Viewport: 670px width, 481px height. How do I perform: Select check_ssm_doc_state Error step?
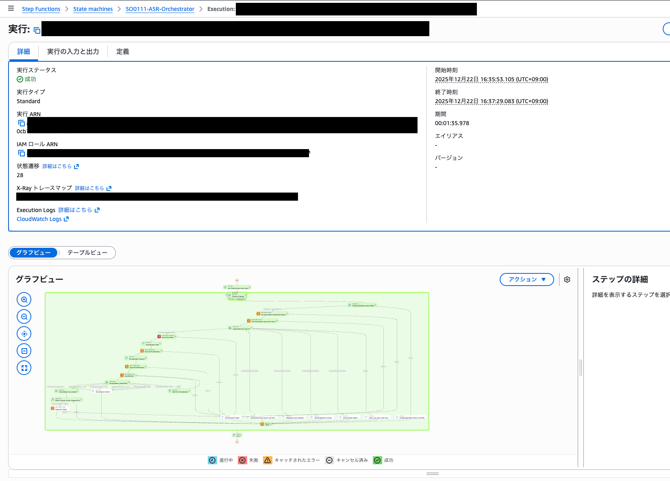pyautogui.click(x=377, y=417)
